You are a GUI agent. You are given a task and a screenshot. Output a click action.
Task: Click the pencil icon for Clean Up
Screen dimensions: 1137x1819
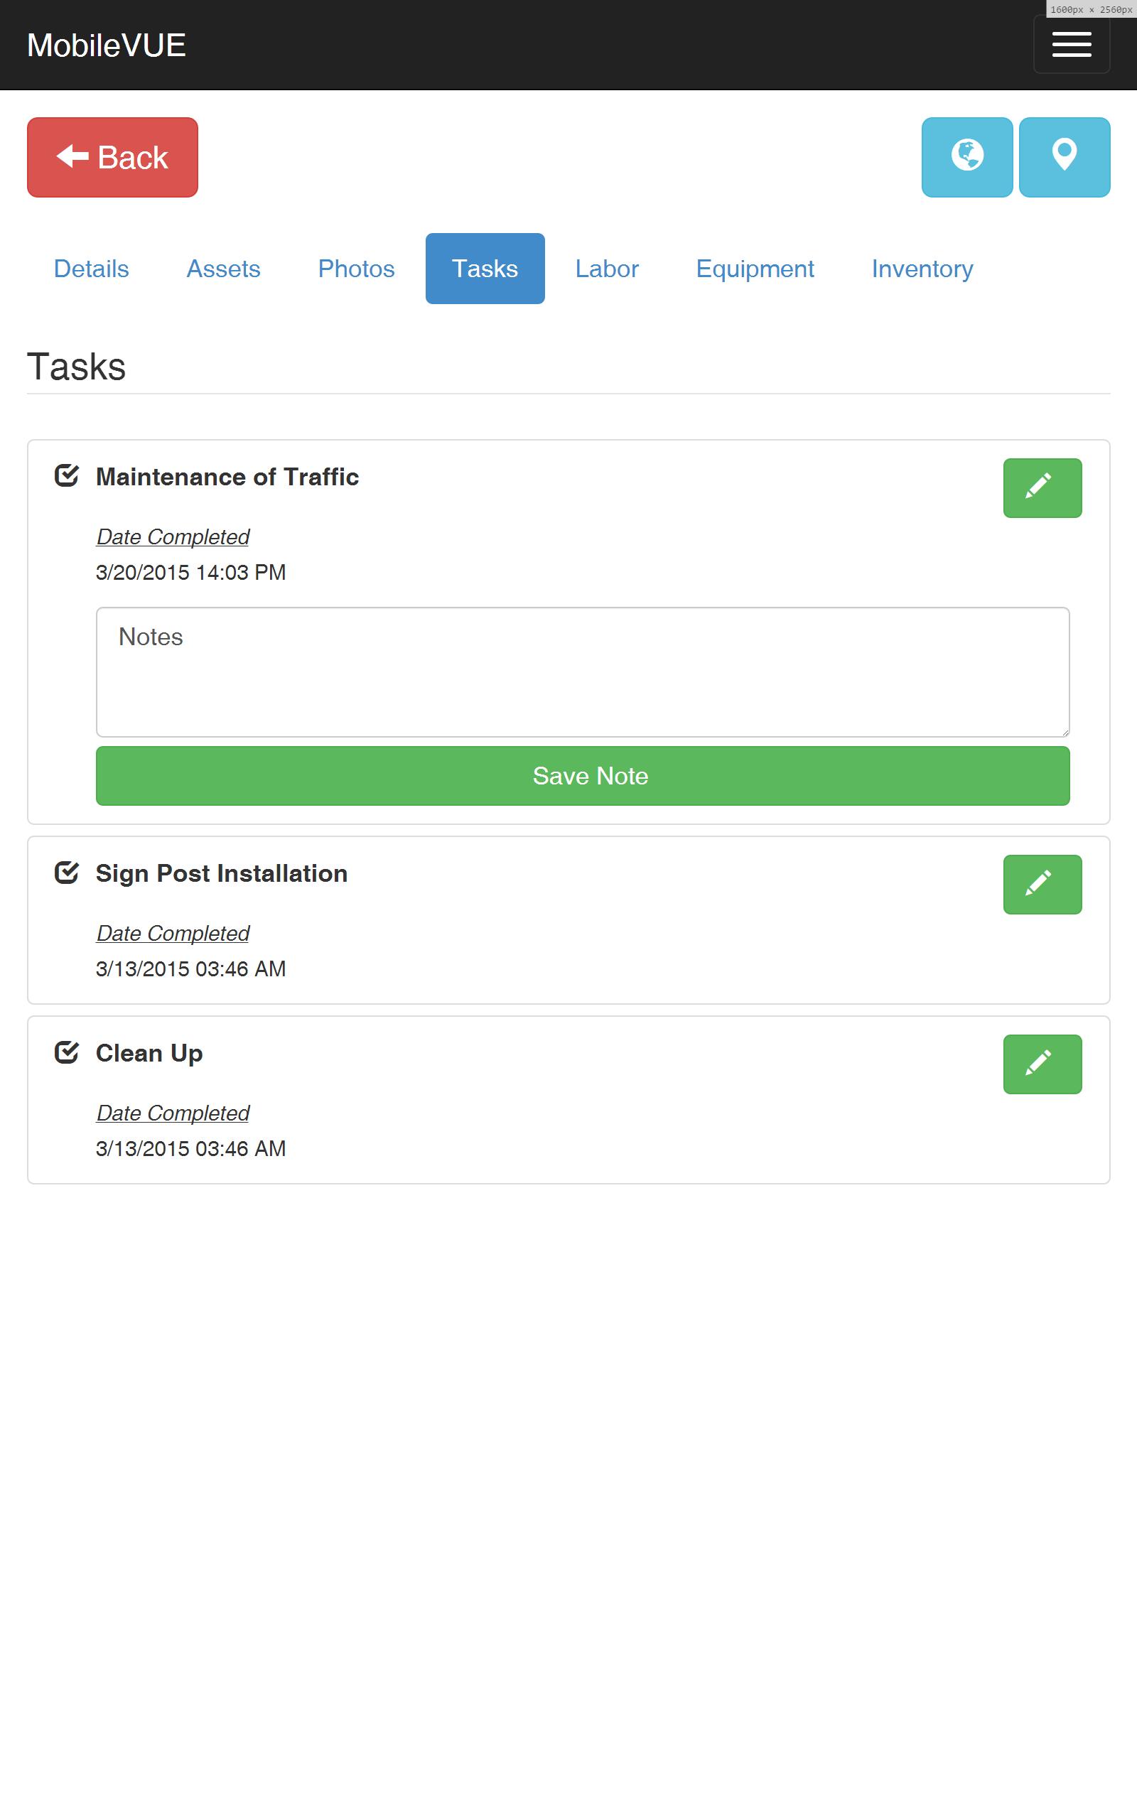click(x=1042, y=1064)
